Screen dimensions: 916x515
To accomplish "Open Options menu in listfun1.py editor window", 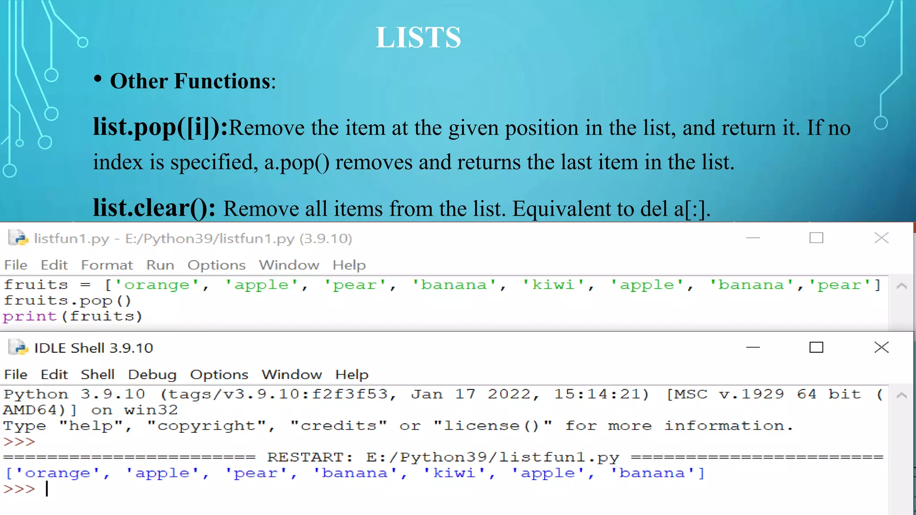I will pos(216,265).
